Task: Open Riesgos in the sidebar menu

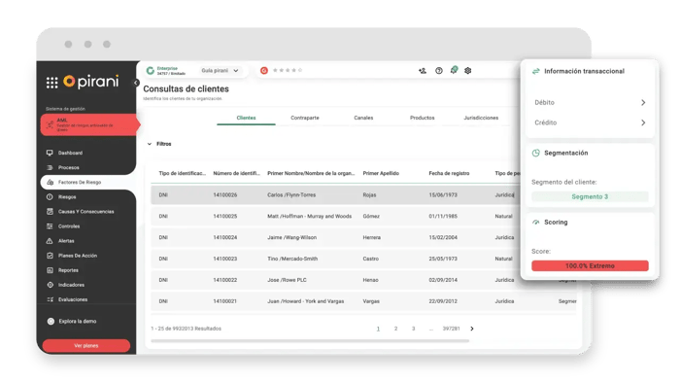Action: pos(67,197)
